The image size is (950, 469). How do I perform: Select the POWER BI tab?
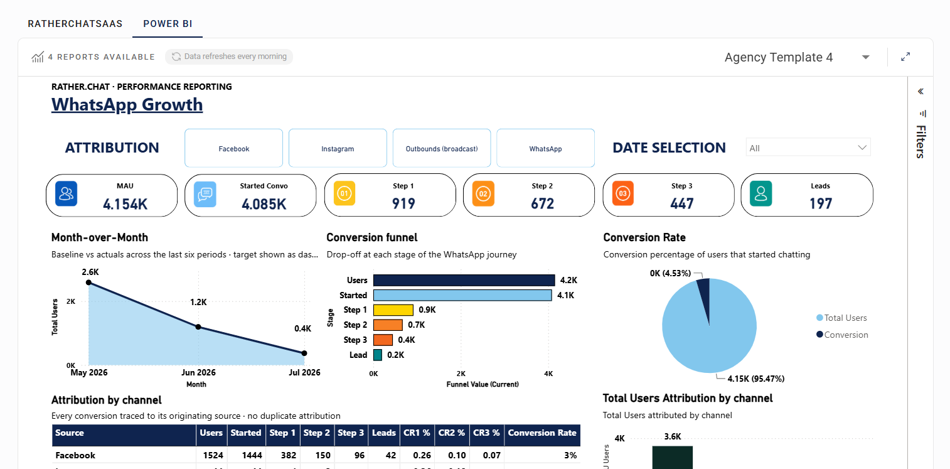[168, 24]
